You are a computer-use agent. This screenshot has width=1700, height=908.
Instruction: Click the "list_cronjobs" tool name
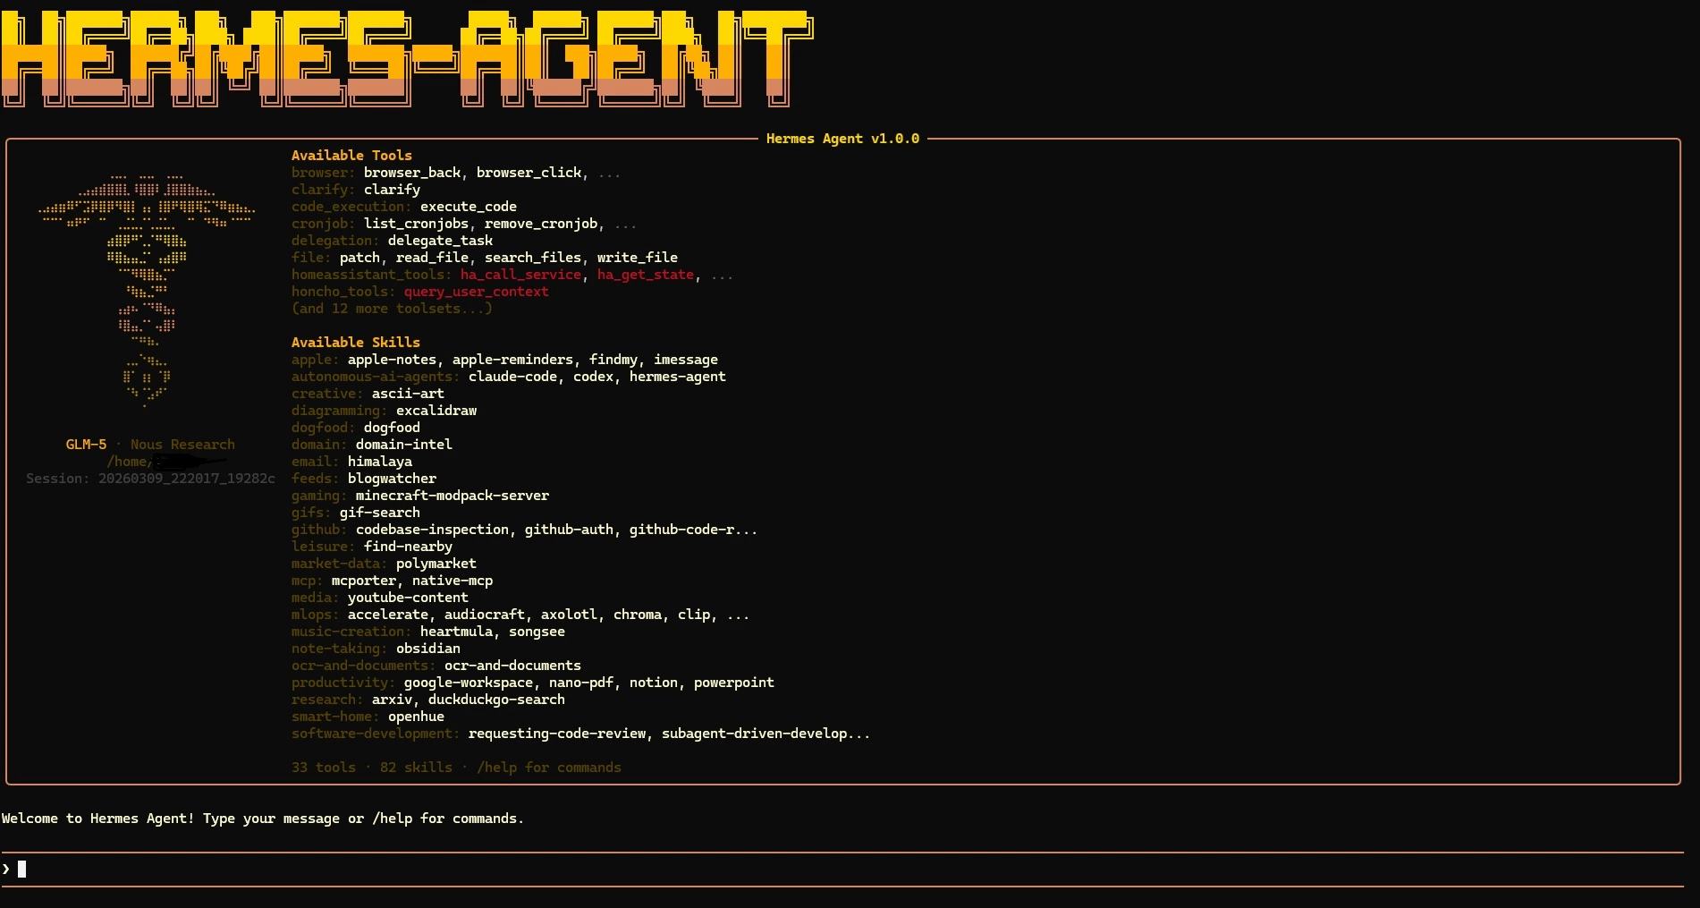pos(416,224)
